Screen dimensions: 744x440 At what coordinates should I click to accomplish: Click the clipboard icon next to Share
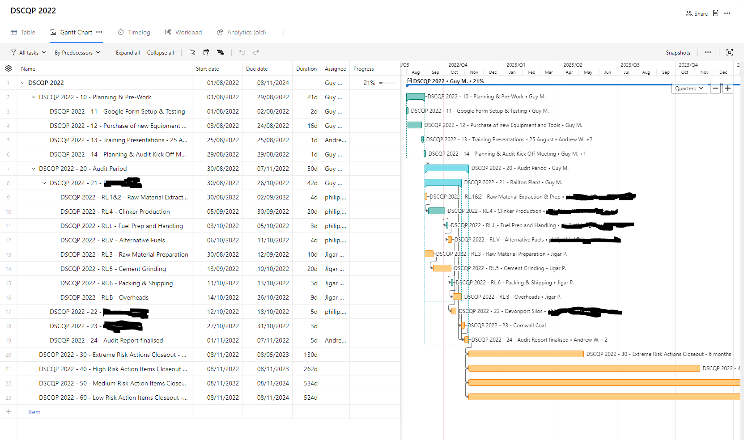tap(715, 13)
